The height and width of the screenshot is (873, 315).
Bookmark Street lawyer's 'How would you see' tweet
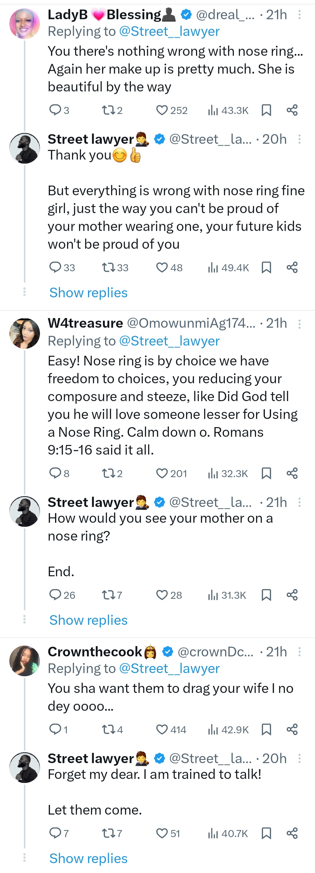pos(266,595)
